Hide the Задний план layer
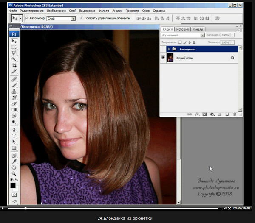 pyautogui.click(x=164, y=58)
